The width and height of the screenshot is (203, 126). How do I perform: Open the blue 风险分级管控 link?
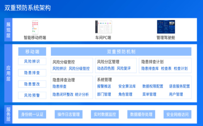(x=79, y=69)
